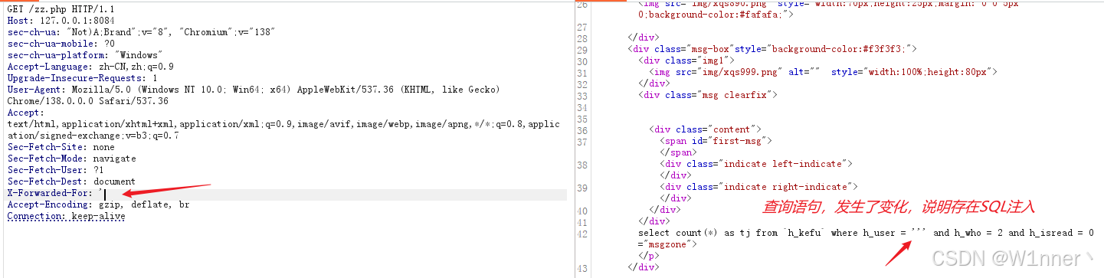Click the 'Connection: keep-alive' header line
The width and height of the screenshot is (1104, 278).
[x=66, y=217]
